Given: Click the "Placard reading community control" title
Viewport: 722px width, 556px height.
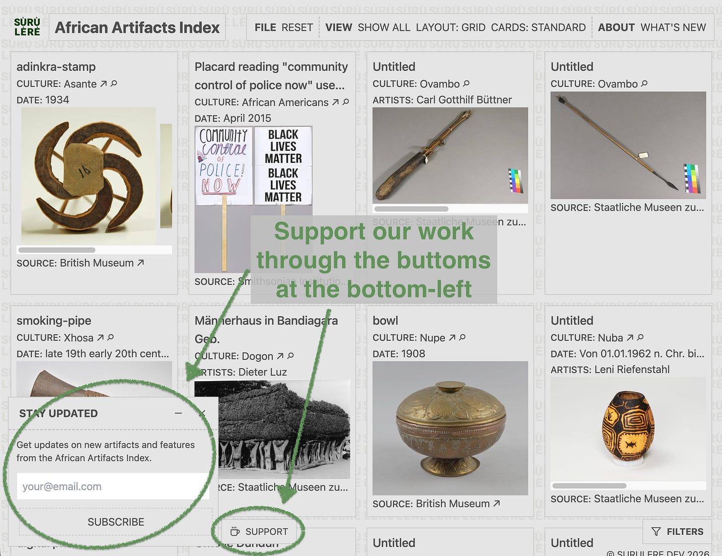Looking at the screenshot, I should tap(271, 76).
